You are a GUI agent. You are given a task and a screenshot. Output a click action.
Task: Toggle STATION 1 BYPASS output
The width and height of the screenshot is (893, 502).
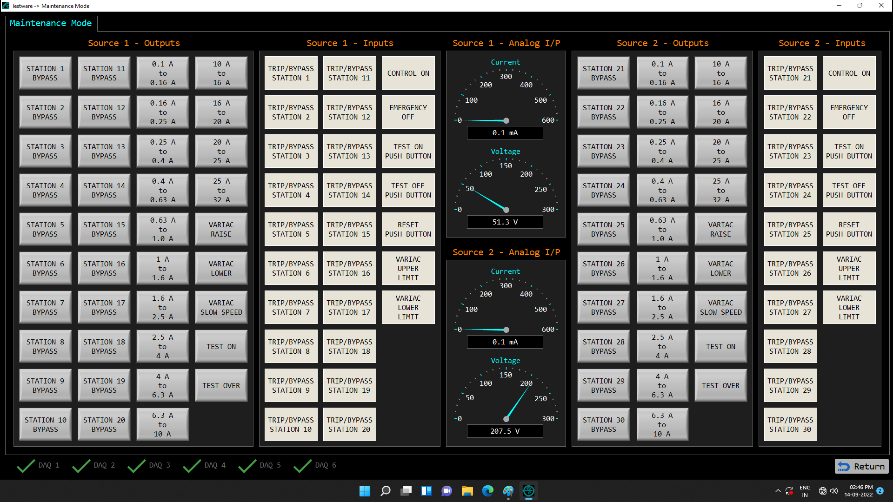click(x=45, y=73)
